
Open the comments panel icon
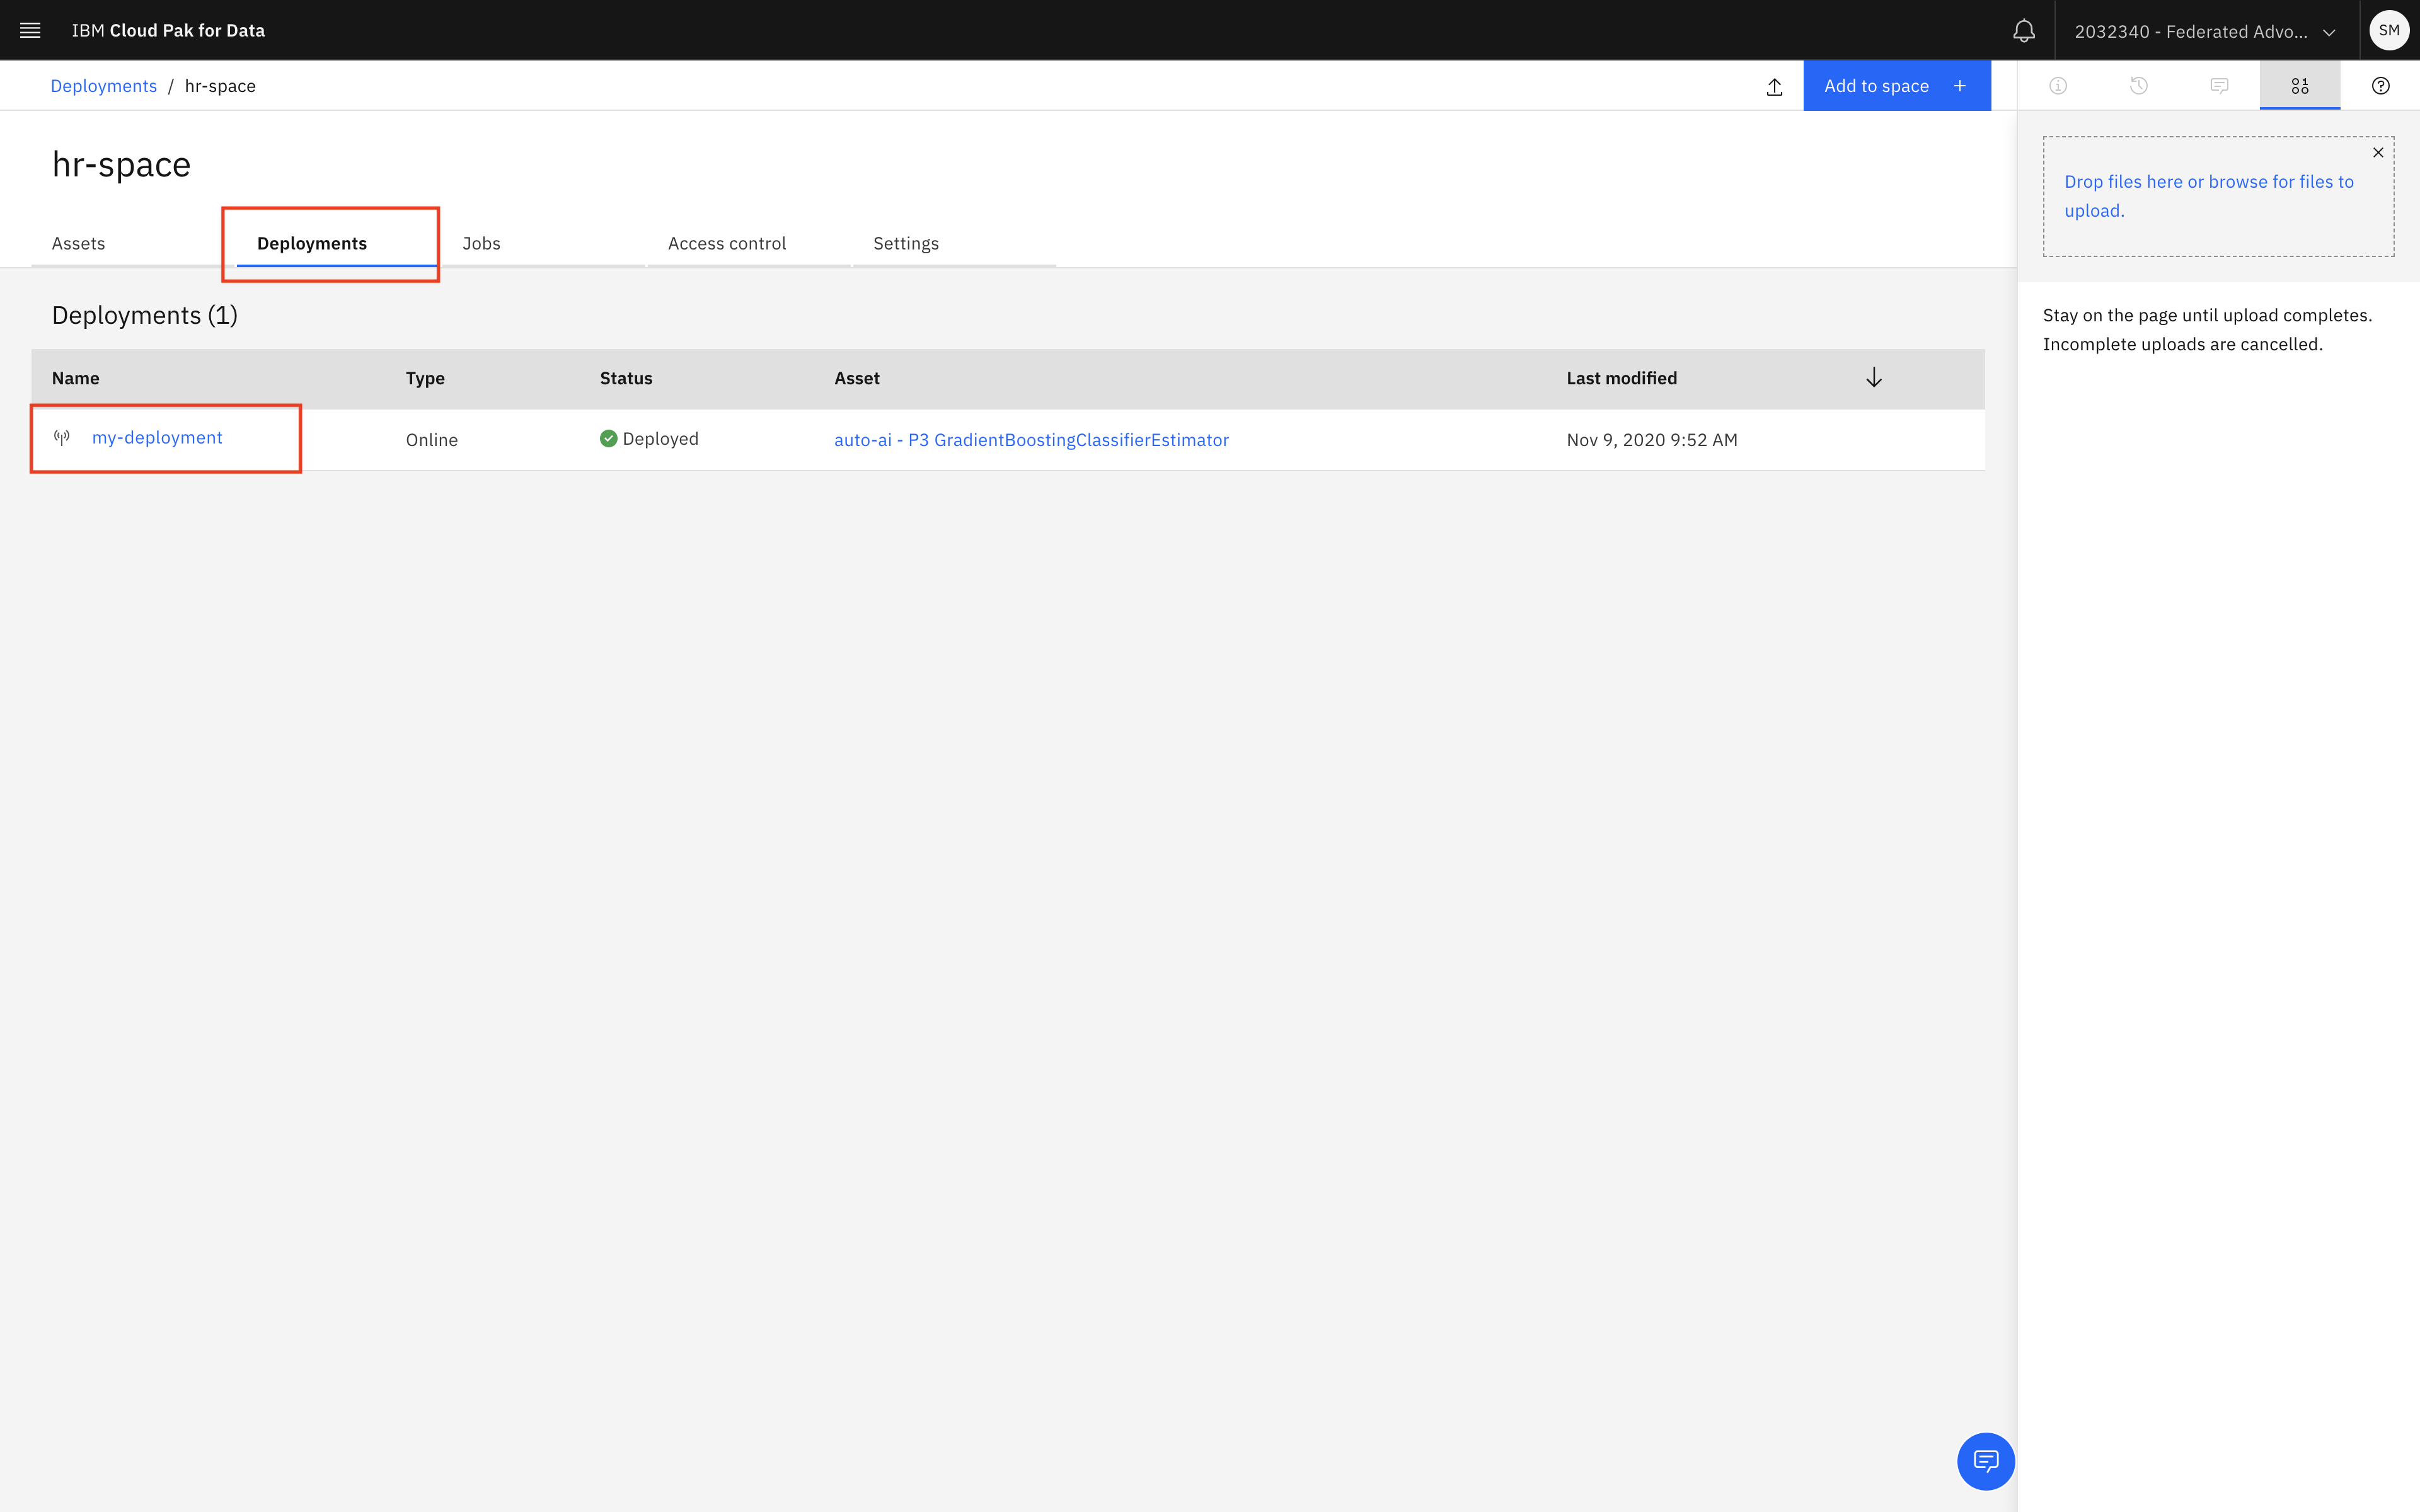pyautogui.click(x=2219, y=86)
